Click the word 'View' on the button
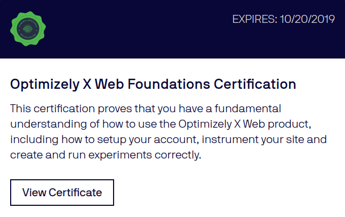This screenshot has width=345, height=217. click(x=34, y=193)
